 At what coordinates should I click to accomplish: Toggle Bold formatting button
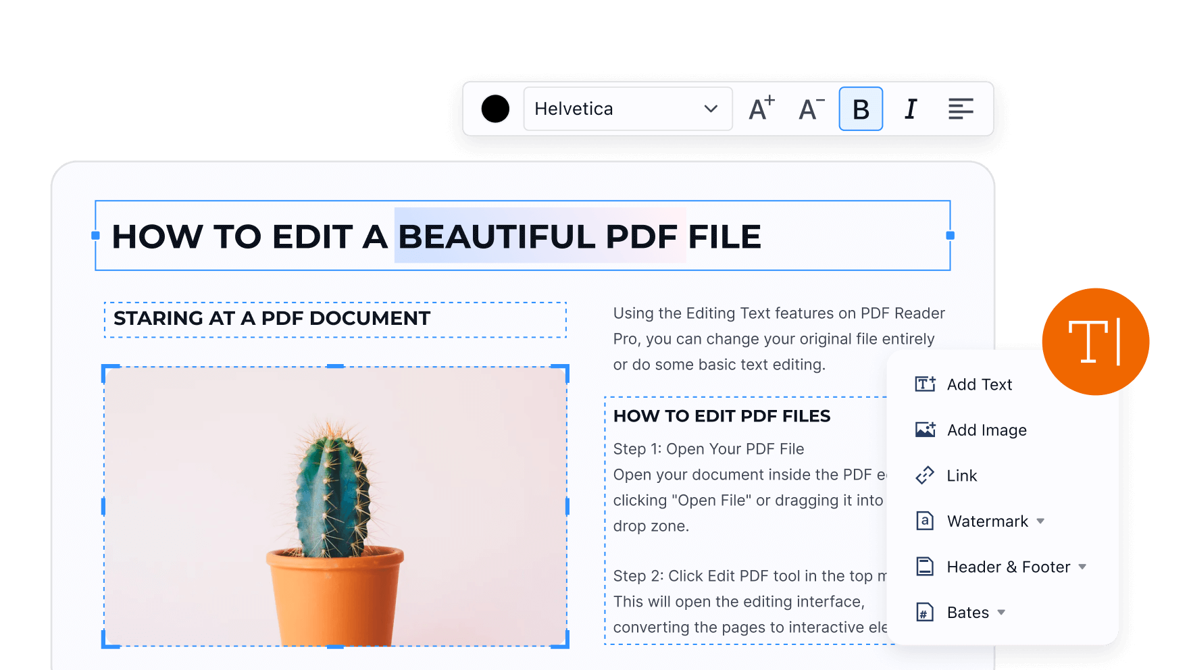coord(861,109)
